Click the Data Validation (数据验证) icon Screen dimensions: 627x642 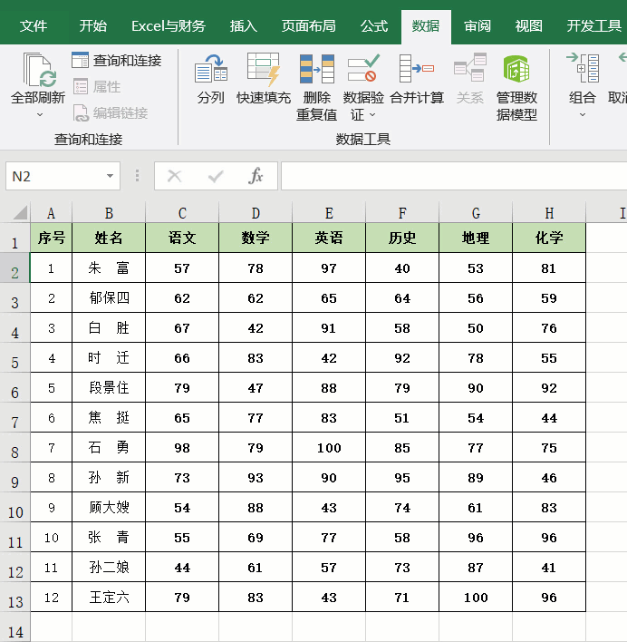coord(363,71)
